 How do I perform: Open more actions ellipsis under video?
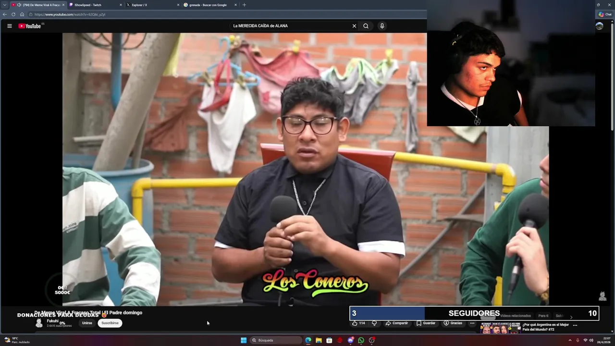pyautogui.click(x=472, y=323)
